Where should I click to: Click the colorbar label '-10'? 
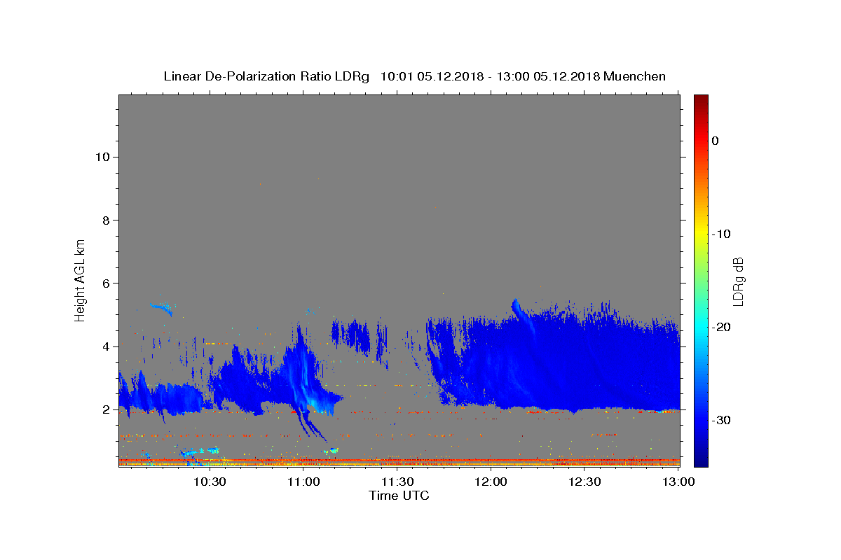click(721, 234)
